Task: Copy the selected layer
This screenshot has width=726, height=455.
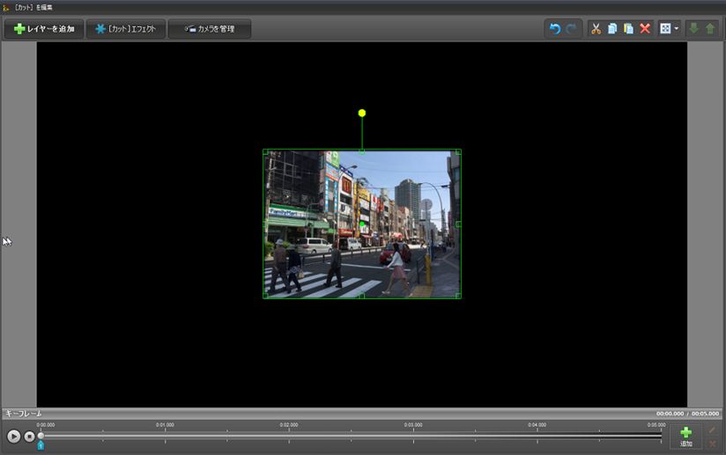Action: [x=612, y=29]
